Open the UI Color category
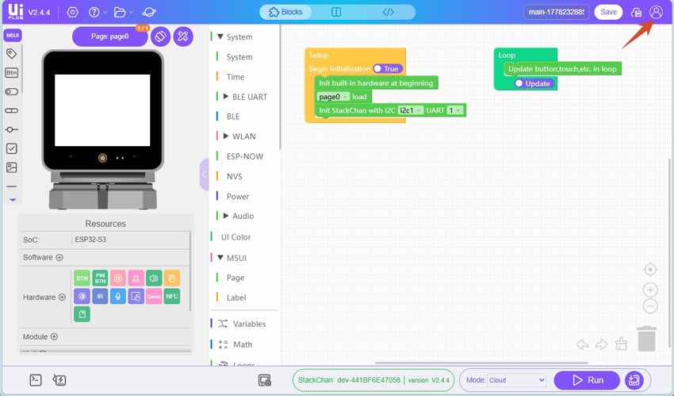Screen dimensions: 674x396 236,237
